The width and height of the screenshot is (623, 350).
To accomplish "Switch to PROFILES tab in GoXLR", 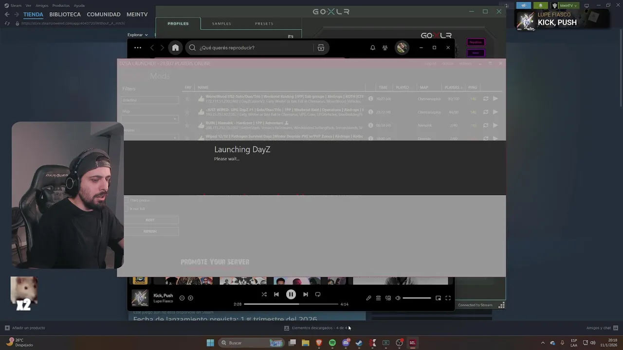I will 178,23.
